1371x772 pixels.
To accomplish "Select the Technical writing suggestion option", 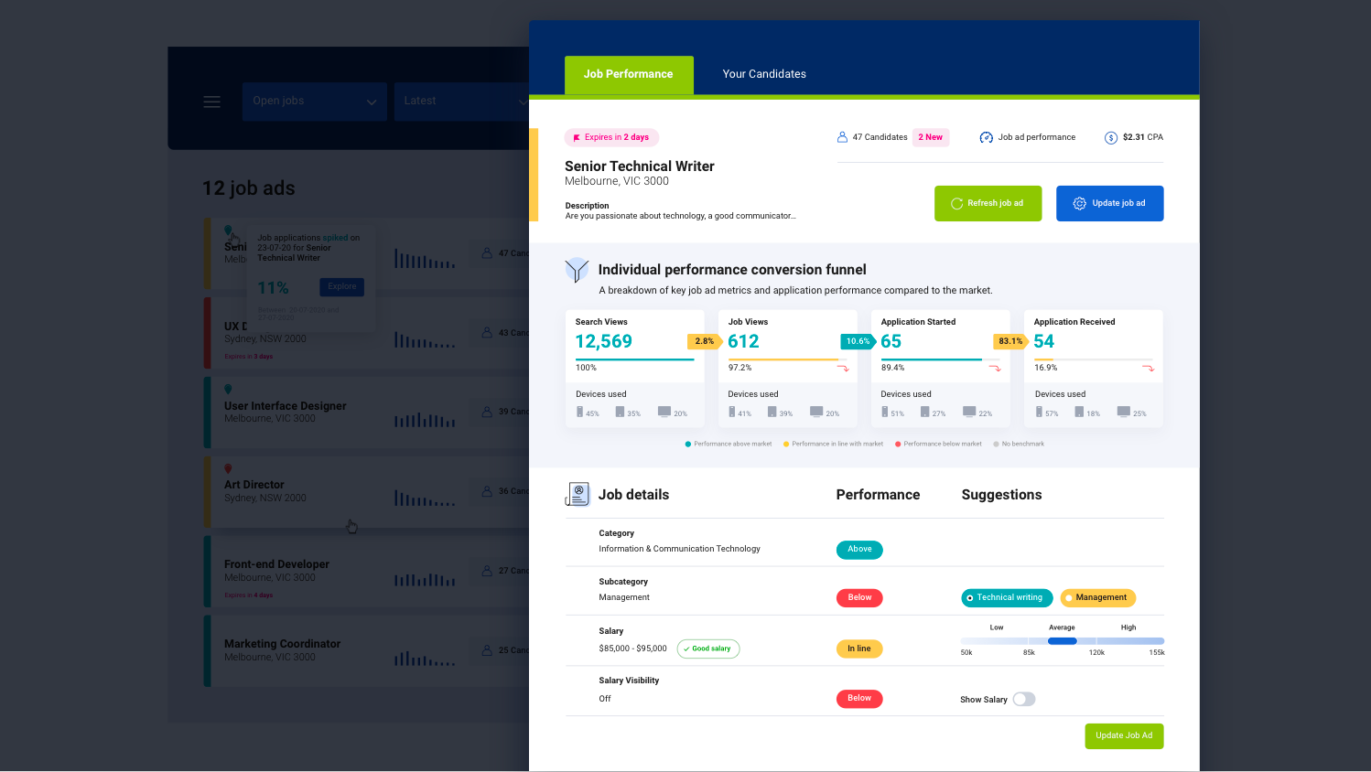I will coord(1007,598).
